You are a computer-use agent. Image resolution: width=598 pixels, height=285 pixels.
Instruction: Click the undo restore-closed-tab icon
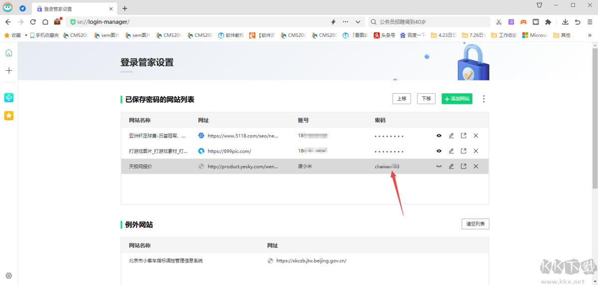[x=578, y=22]
